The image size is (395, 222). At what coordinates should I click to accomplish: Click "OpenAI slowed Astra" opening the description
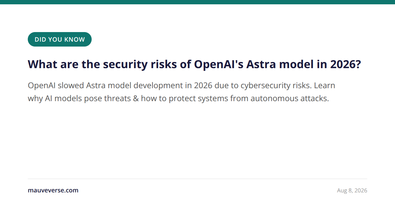click(x=67, y=85)
